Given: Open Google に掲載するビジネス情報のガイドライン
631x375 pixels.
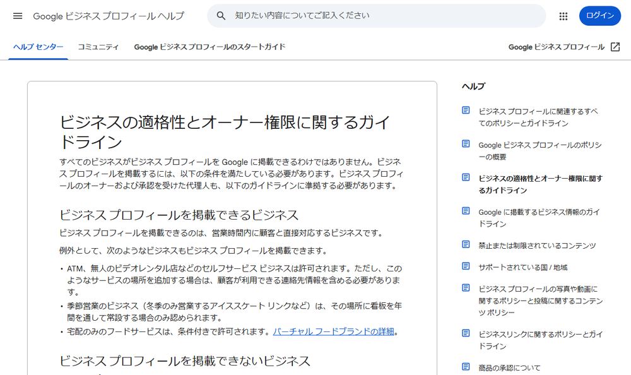Looking at the screenshot, I should tap(540, 218).
